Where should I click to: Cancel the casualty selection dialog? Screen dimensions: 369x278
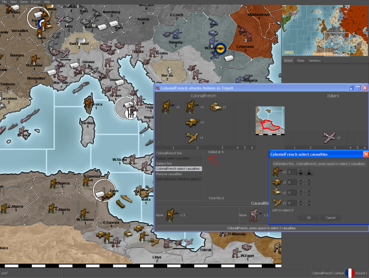[x=330, y=218]
